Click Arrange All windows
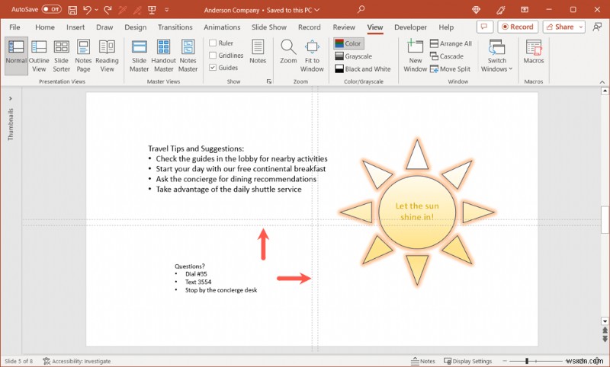This screenshot has height=367, width=610. coord(451,43)
